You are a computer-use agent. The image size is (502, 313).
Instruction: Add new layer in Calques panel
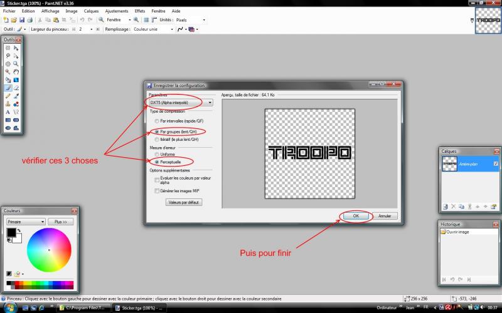pos(446,207)
